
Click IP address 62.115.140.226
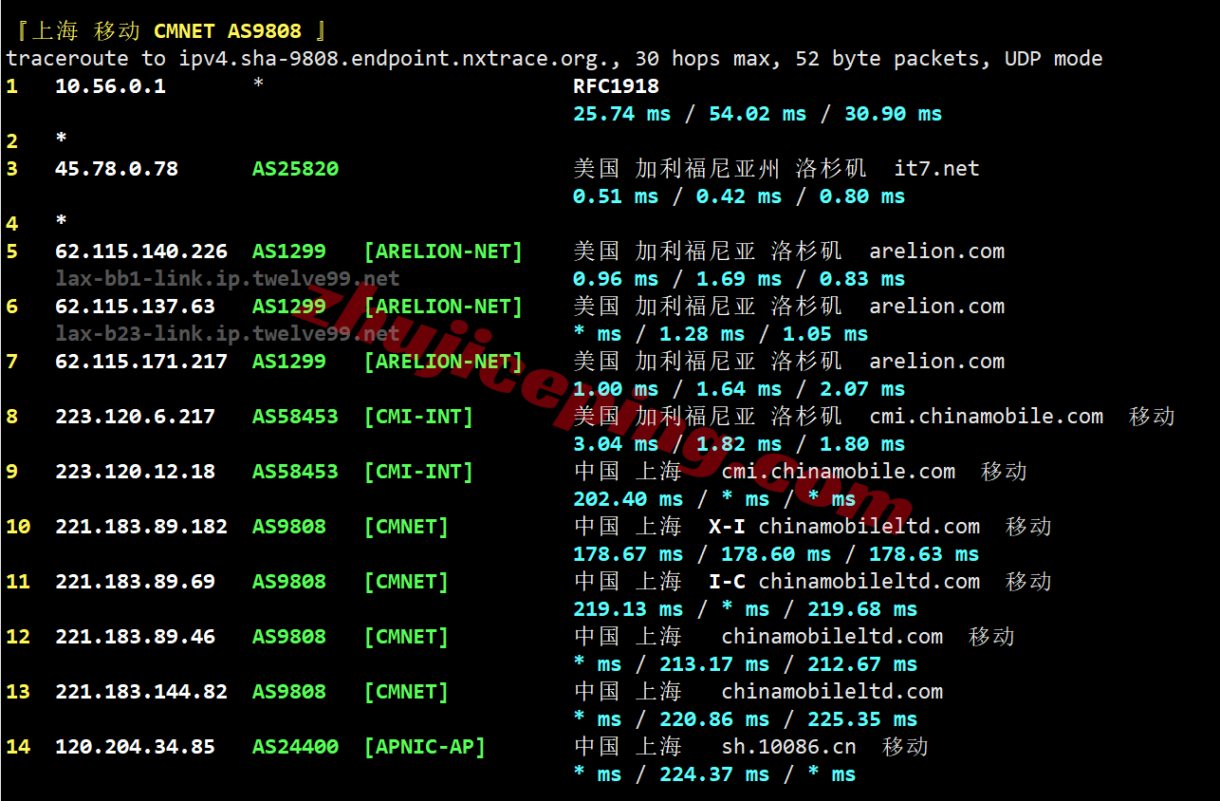point(141,251)
